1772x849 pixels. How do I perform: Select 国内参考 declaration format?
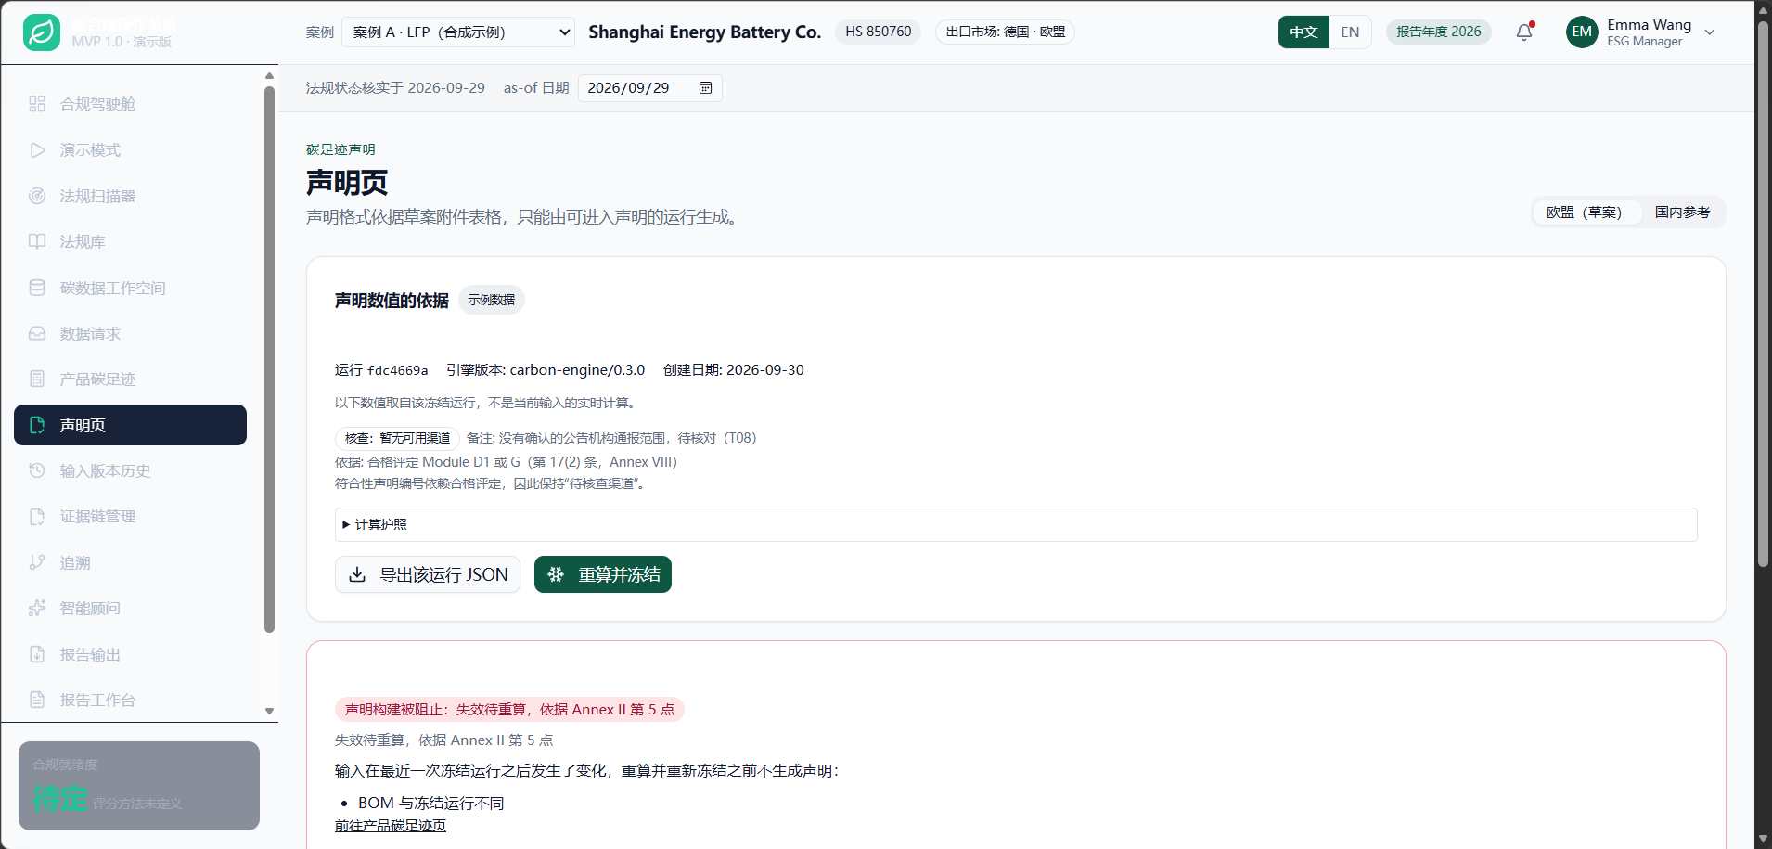(x=1682, y=212)
